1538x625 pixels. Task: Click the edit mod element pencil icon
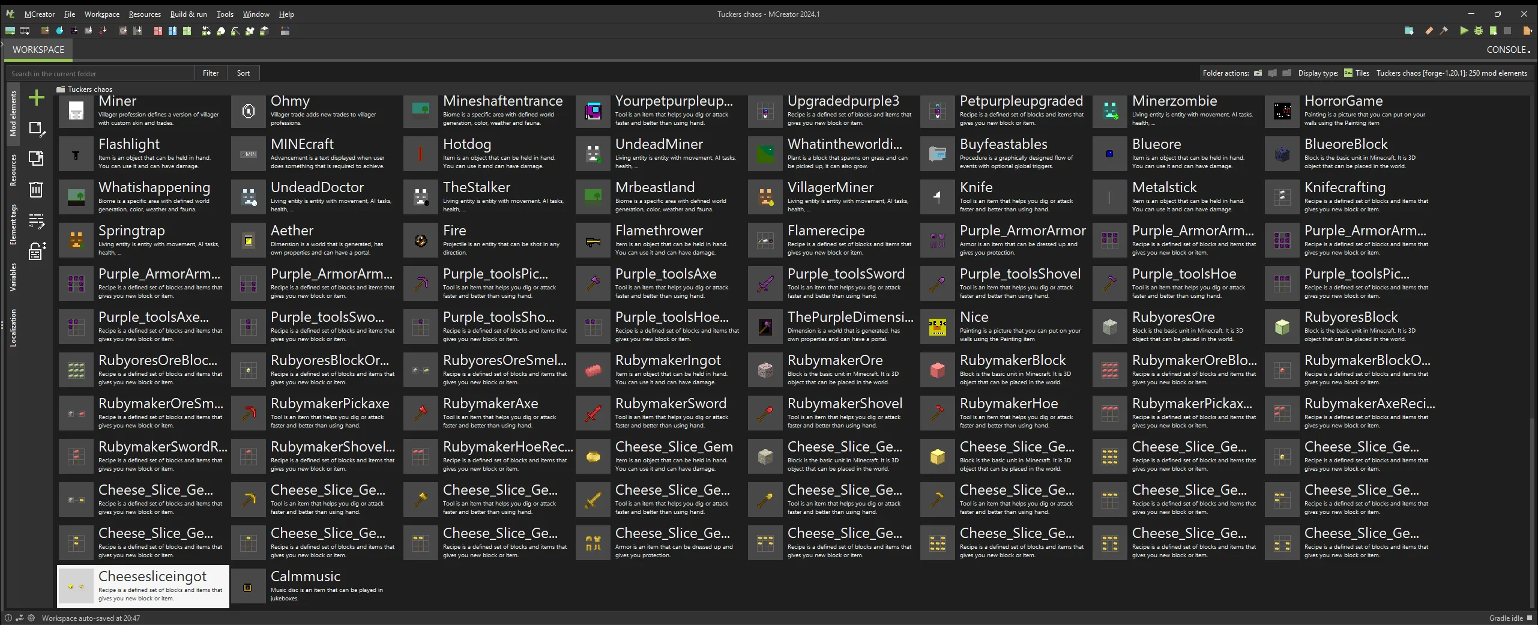pos(37,128)
